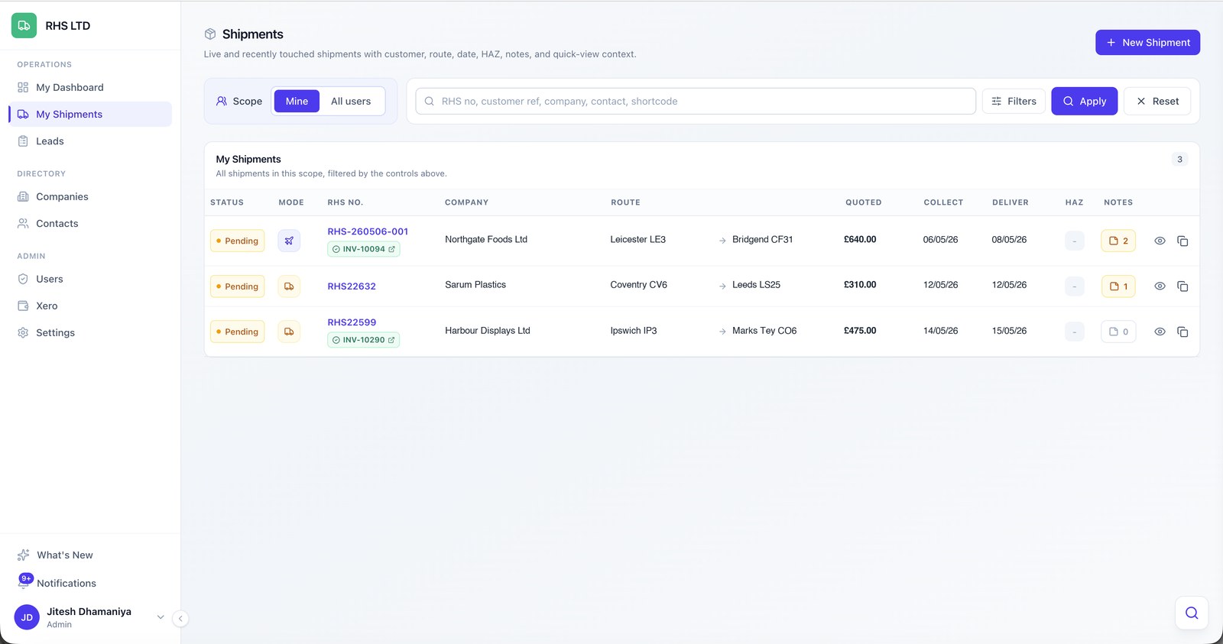1223x644 pixels.
Task: Open the floating search button at bottom right
Action: pos(1192,613)
